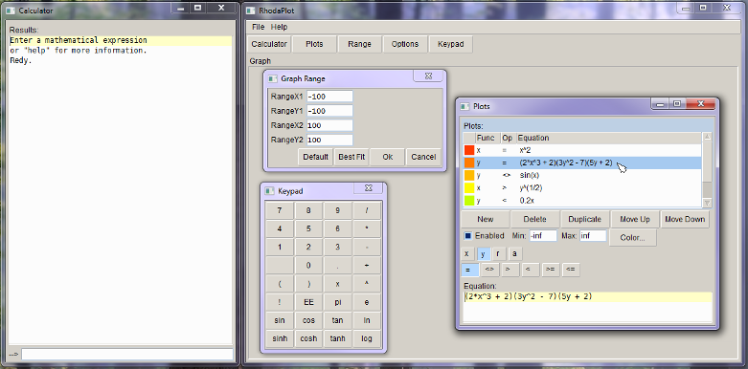748x369 pixels.
Task: Click swatch of sin(x) plot
Action: [469, 176]
